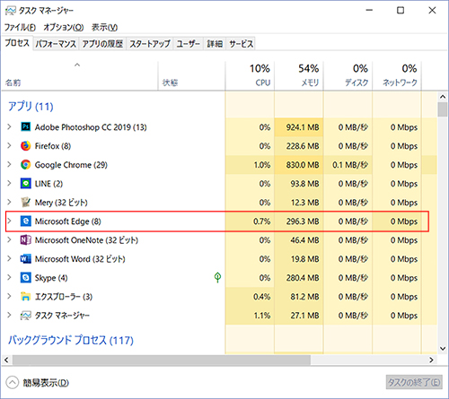Select the Microsoft Edge icon
The width and height of the screenshot is (449, 399).
[x=25, y=221]
